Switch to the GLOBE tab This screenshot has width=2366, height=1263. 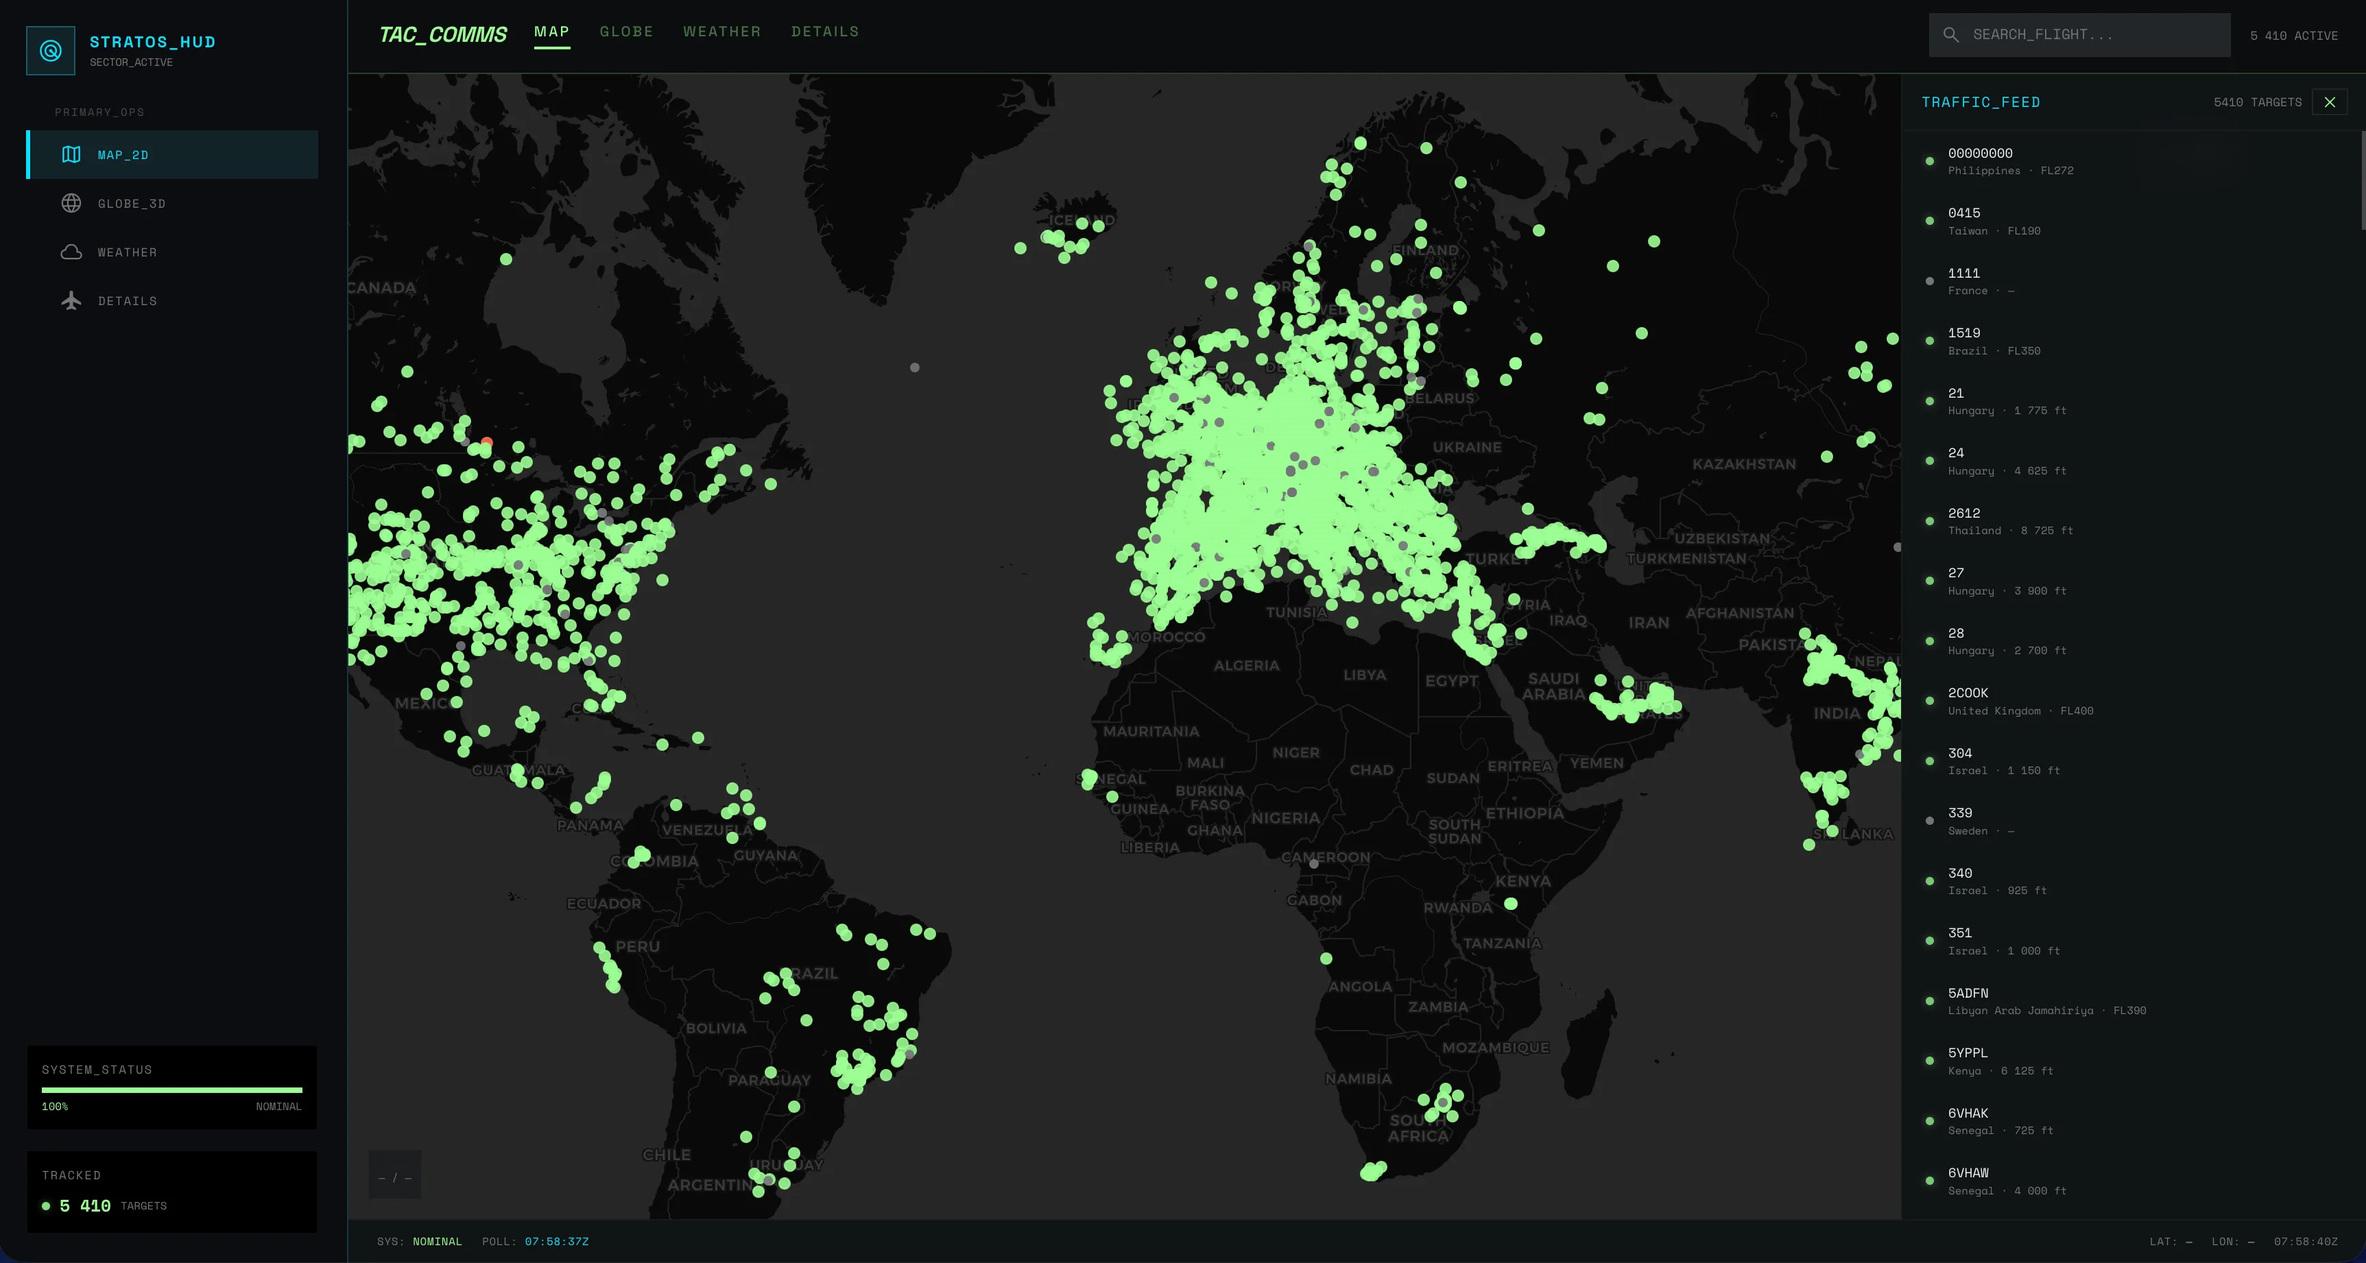click(626, 32)
